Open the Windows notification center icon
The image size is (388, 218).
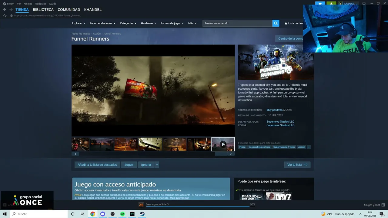coord(382,214)
